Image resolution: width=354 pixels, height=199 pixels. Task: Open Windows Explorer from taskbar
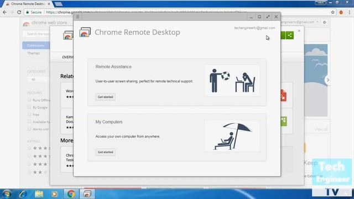[x=39, y=194]
